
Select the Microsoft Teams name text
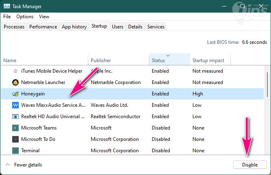(x=39, y=128)
